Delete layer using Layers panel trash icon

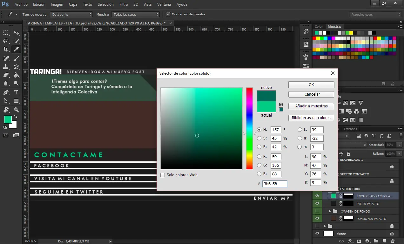tap(393, 241)
